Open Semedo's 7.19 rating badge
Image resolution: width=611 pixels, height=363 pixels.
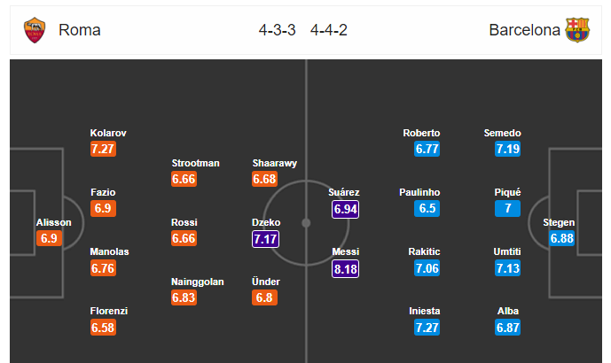(x=508, y=149)
